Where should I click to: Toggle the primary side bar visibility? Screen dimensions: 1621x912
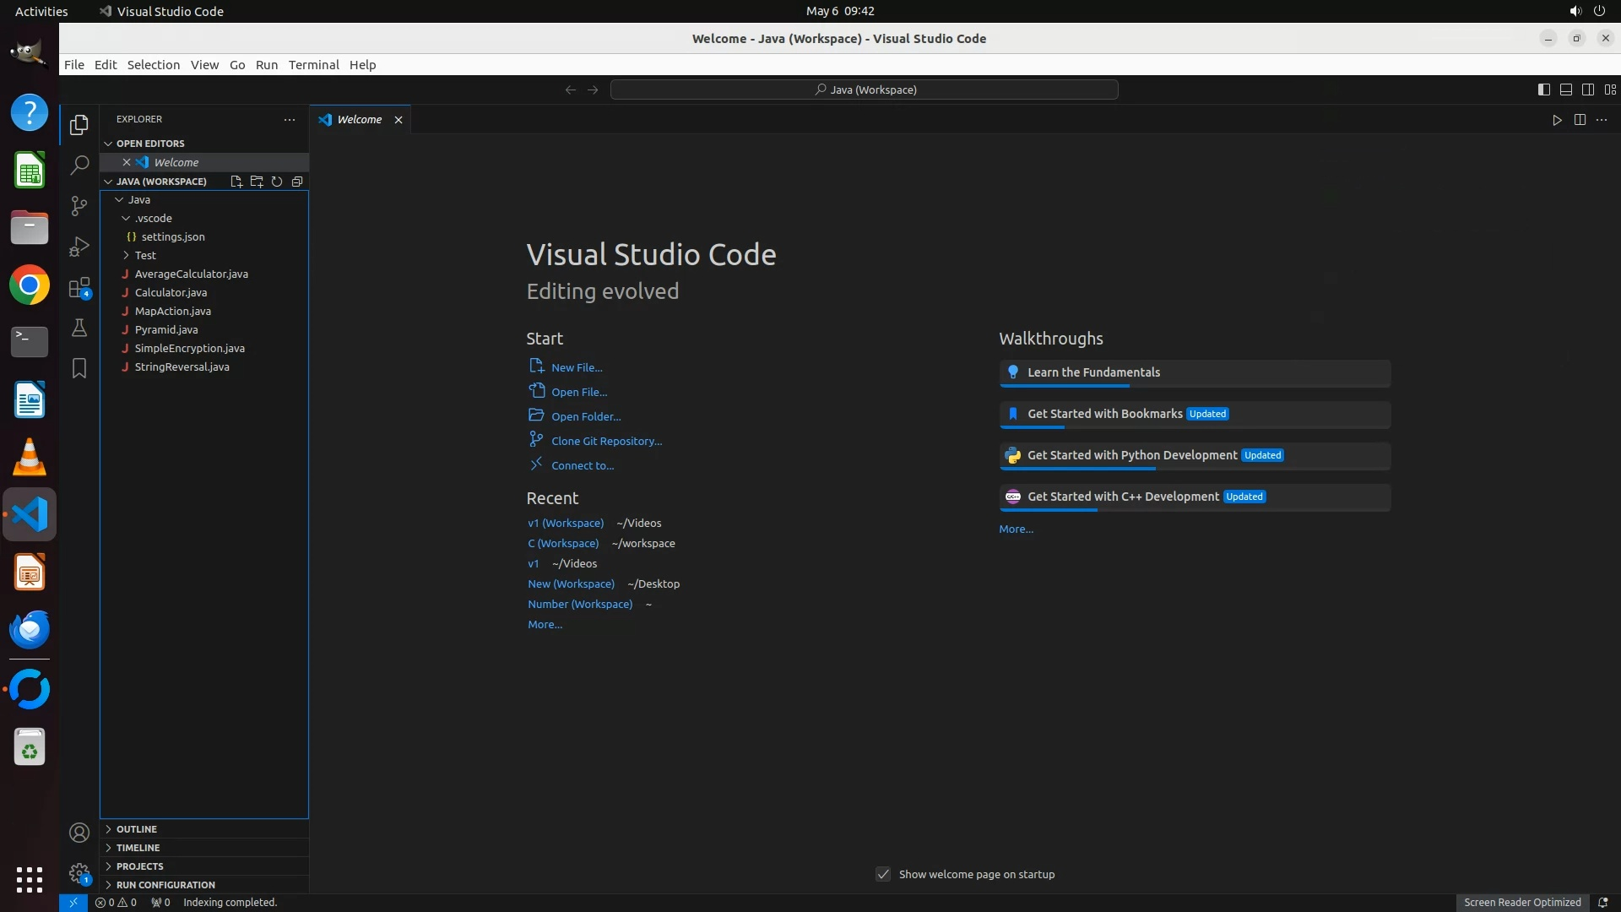(x=1543, y=90)
